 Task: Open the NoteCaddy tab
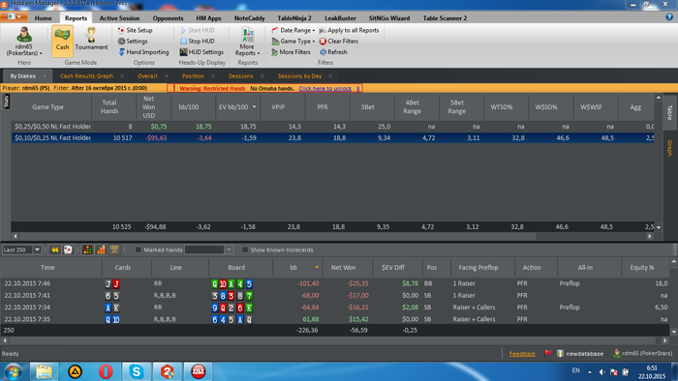(249, 18)
